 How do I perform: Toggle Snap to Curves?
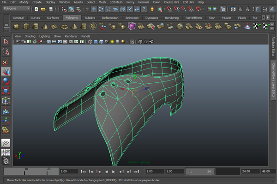pyautogui.click(x=177, y=9)
